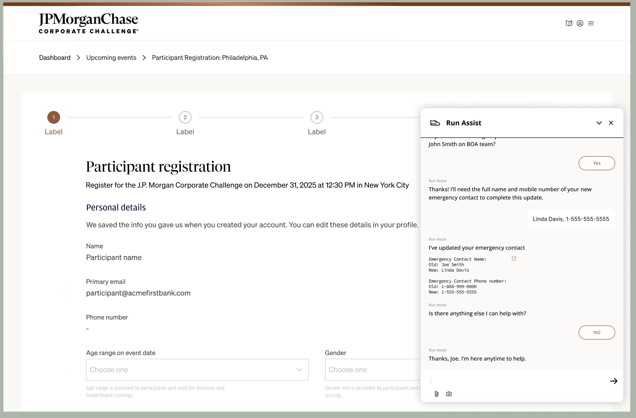Click the 'Participant registration' page title
The width and height of the screenshot is (636, 418).
pyautogui.click(x=158, y=166)
